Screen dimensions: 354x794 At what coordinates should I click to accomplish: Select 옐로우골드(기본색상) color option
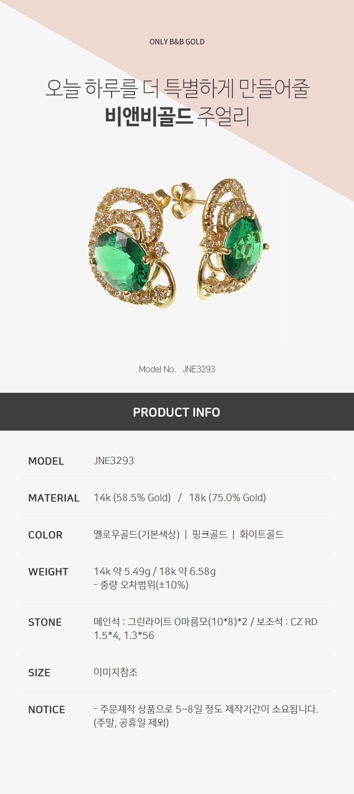click(x=136, y=534)
